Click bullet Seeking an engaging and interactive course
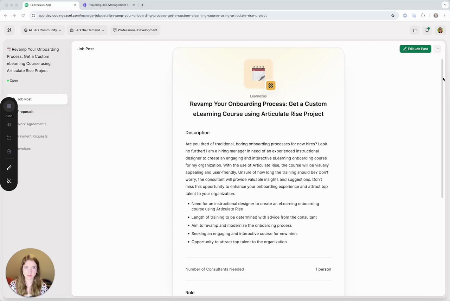This screenshot has width=450, height=301. point(244,233)
